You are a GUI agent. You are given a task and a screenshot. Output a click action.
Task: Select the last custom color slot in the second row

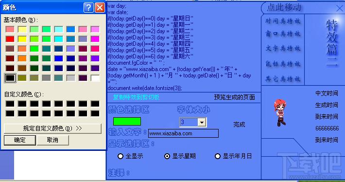click(95, 113)
